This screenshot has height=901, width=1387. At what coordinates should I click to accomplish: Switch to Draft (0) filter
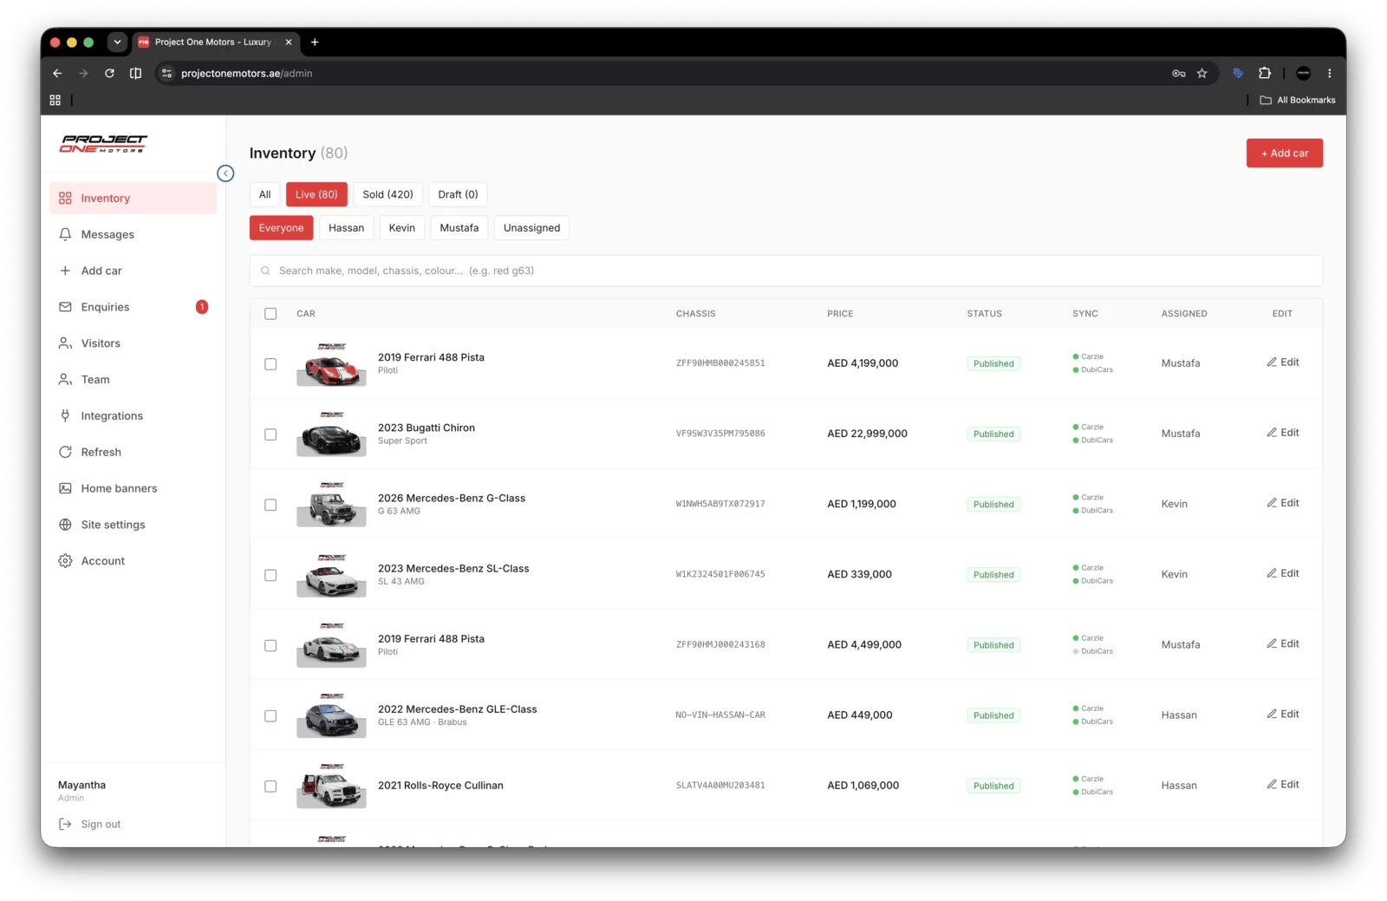click(x=458, y=194)
